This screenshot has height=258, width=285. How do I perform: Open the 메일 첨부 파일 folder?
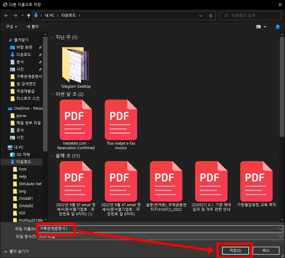tap(29, 123)
